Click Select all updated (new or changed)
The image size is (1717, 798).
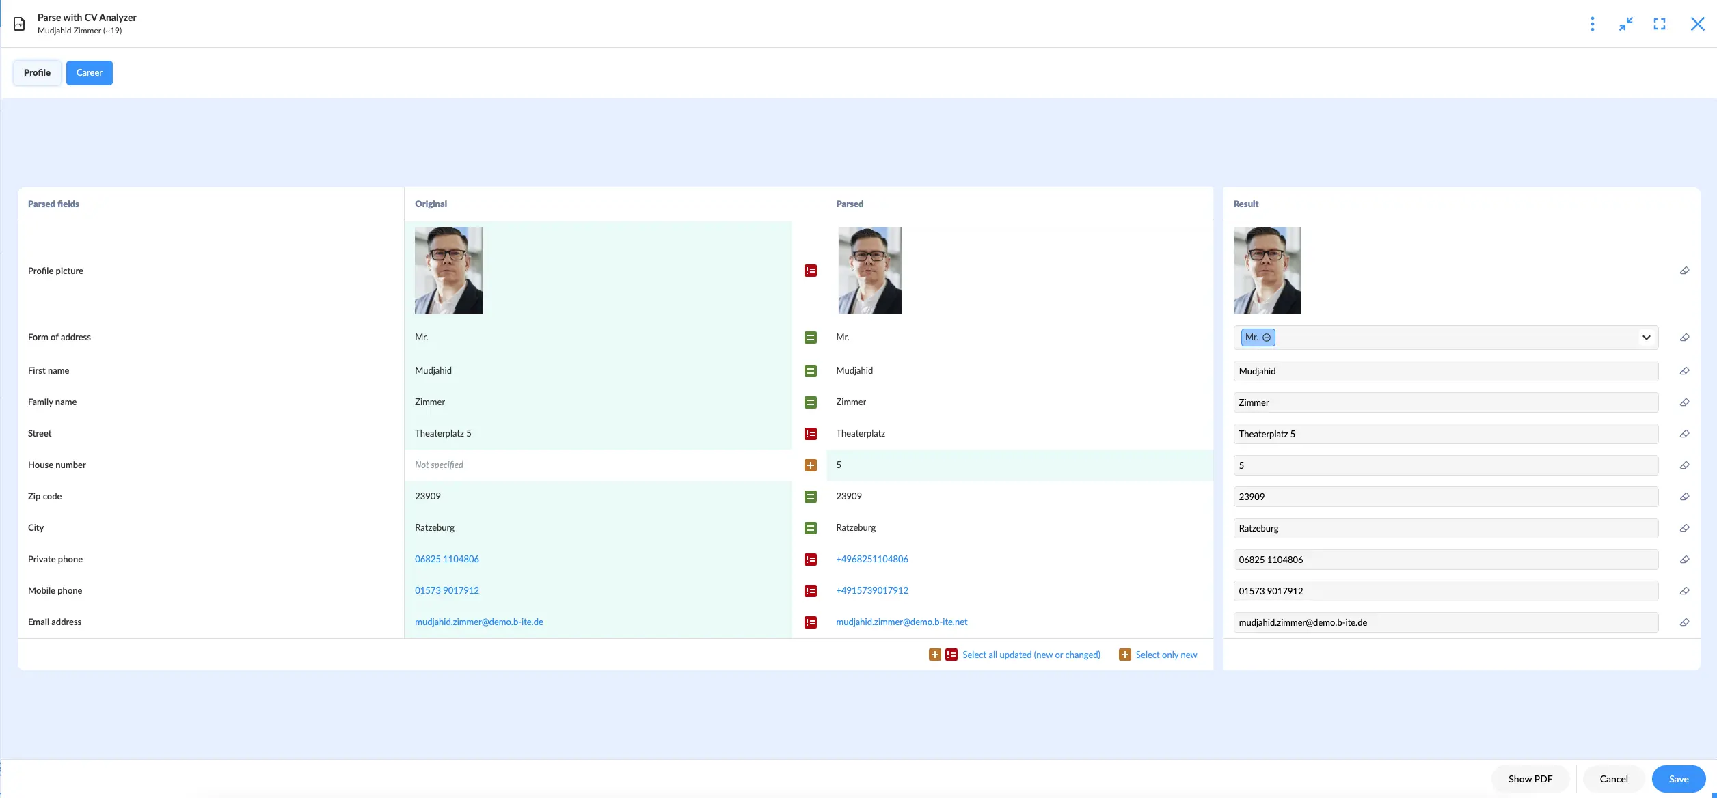click(1031, 655)
